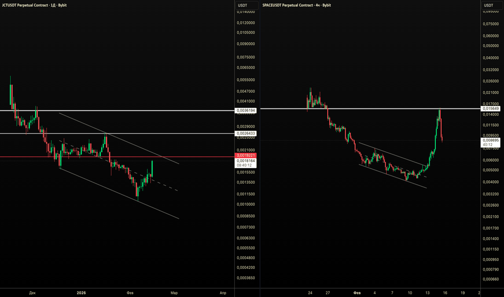504x297 pixels.
Task: Click price scale value 0,005000
Action: pyautogui.click(x=491, y=170)
